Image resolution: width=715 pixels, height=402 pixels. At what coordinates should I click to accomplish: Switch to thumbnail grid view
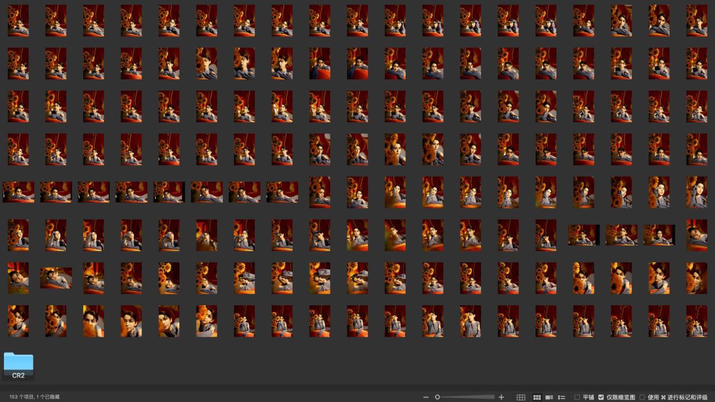tap(537, 397)
